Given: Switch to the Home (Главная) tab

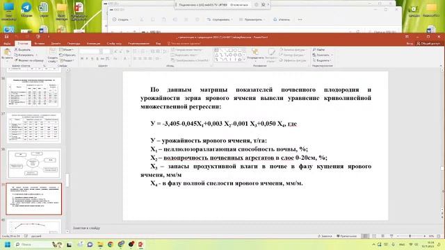Looking at the screenshot, I should [23, 44].
